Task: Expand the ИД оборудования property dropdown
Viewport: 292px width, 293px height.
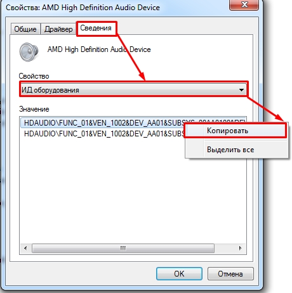Action: click(133, 89)
